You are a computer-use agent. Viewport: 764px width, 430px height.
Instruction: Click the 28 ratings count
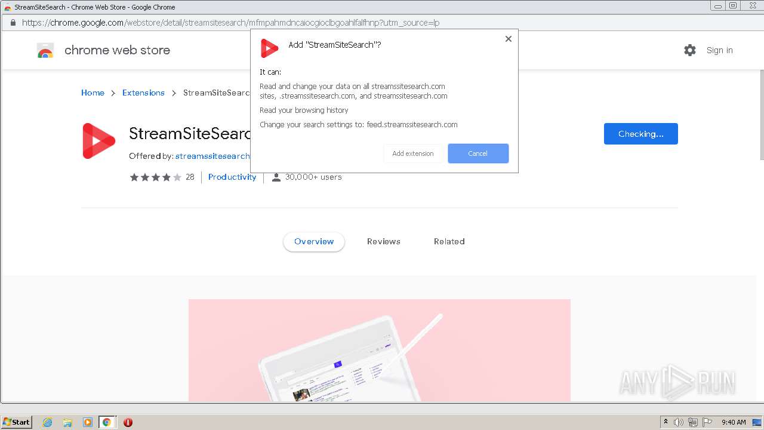[190, 177]
